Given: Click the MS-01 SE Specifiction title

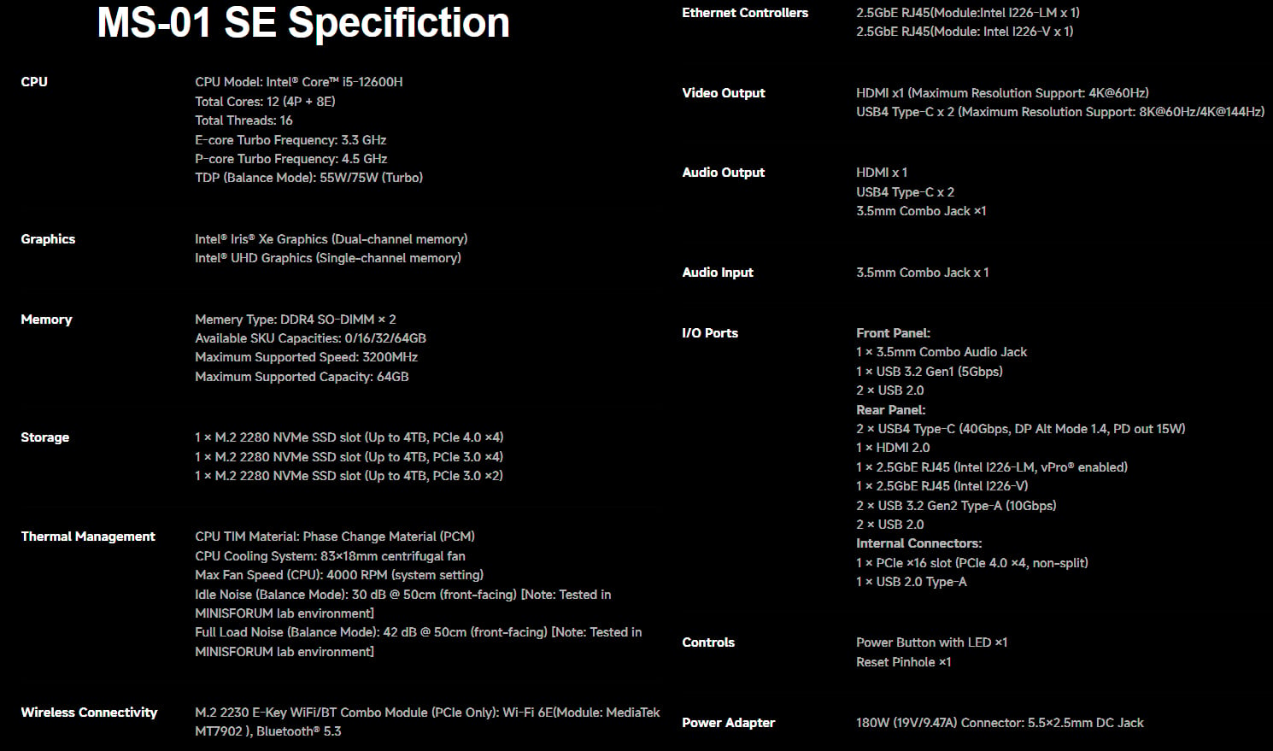Looking at the screenshot, I should pyautogui.click(x=303, y=23).
